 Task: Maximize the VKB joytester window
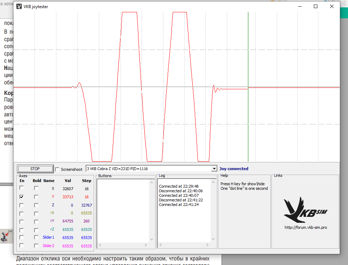[x=315, y=6]
